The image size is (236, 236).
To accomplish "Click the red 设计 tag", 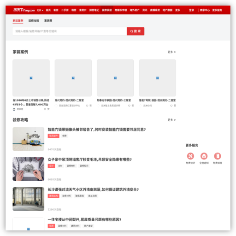I will [52, 166].
